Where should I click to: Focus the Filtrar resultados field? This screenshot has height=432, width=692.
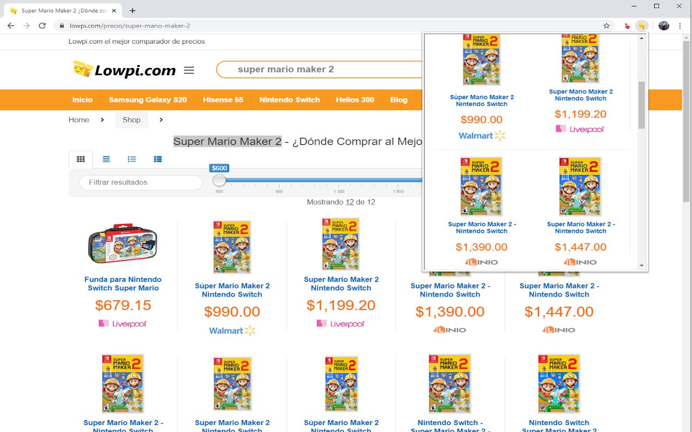(x=141, y=183)
